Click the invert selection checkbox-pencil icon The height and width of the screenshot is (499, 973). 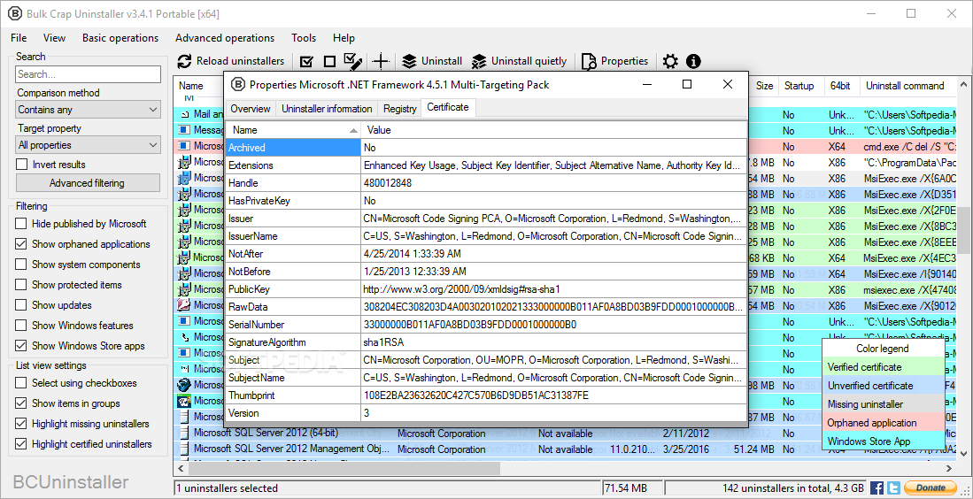353,61
